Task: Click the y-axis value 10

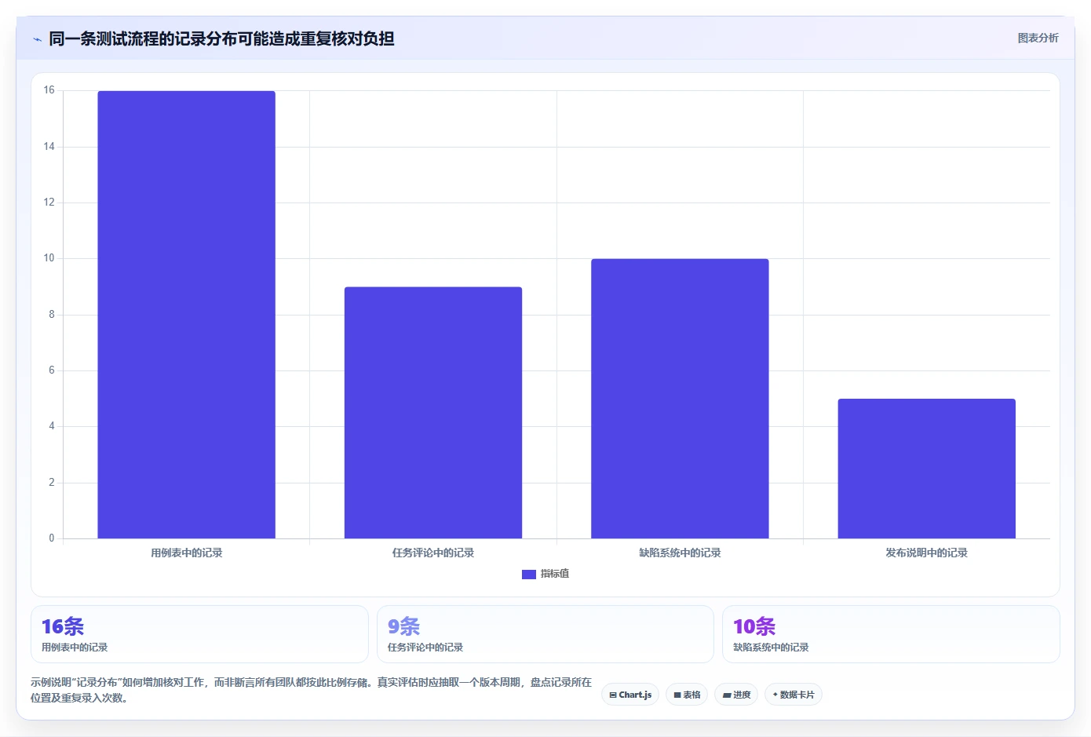Action: pyautogui.click(x=49, y=258)
